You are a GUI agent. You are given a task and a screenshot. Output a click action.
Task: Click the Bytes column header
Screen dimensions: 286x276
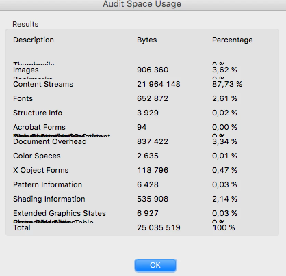tap(147, 40)
